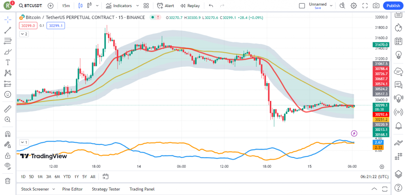Collapse the indicators legend showing 2
Viewport: 405px width, 195px height.
pyautogui.click(x=24, y=34)
